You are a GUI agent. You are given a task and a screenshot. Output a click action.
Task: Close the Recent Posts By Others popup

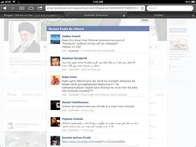(145, 20)
